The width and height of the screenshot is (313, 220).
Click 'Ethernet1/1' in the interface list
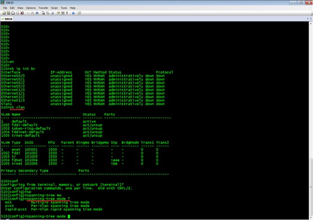tap(13, 94)
